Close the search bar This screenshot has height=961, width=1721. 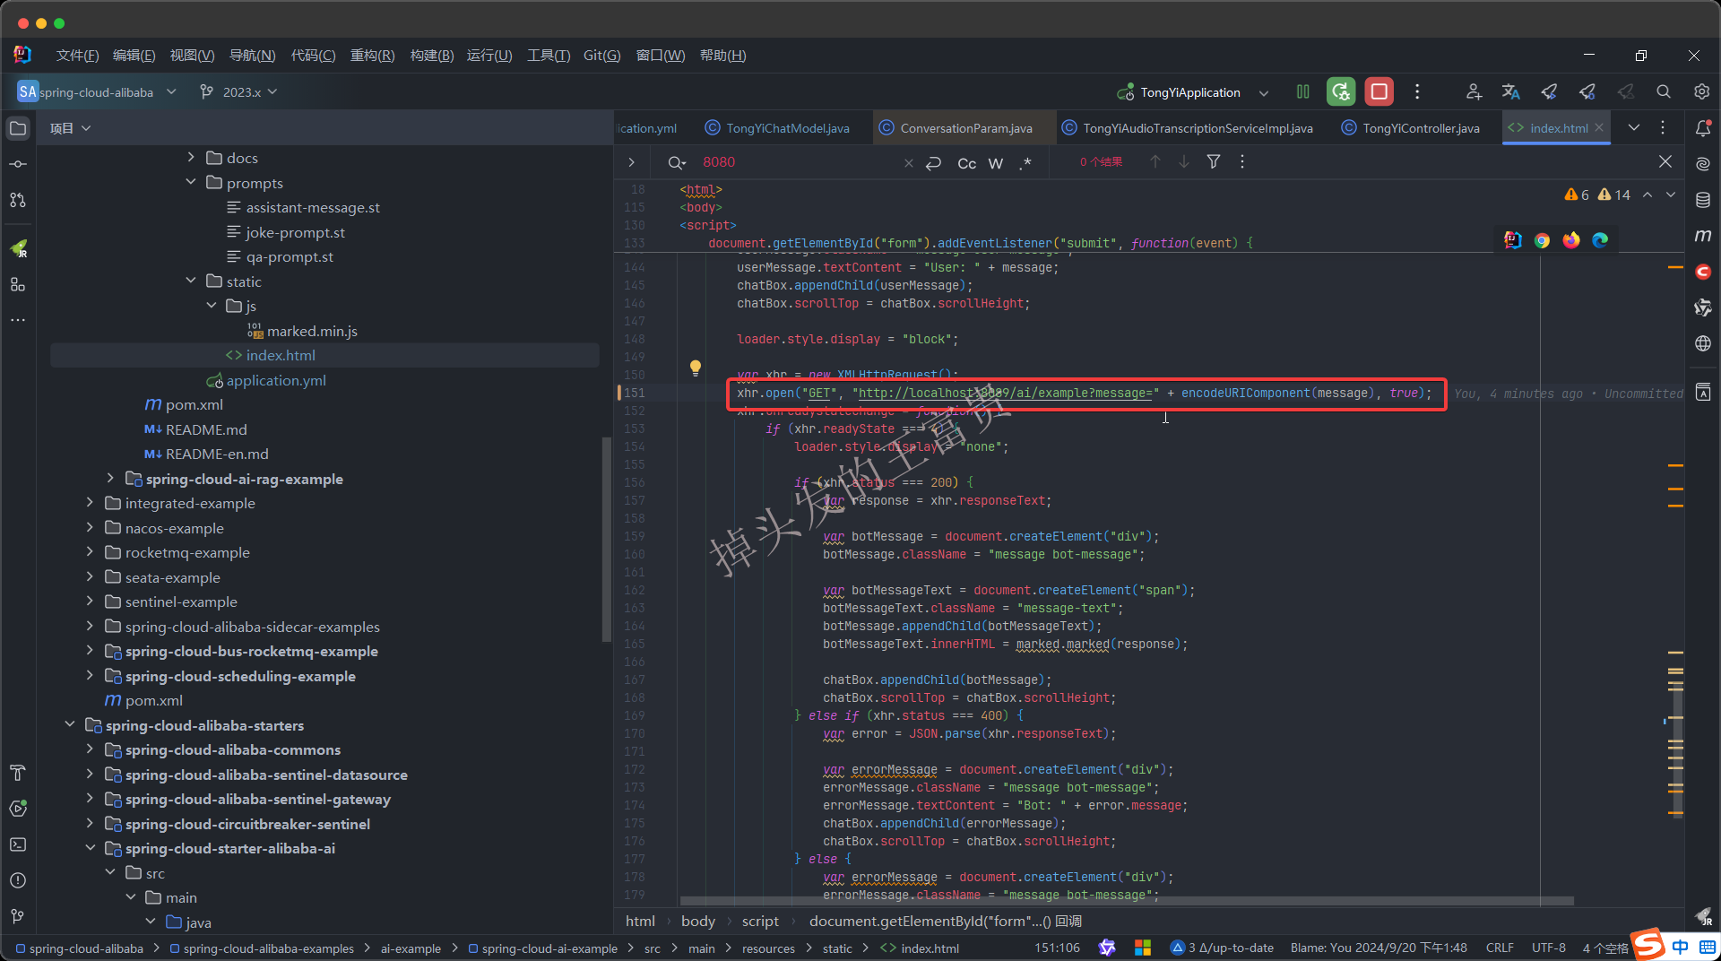click(1665, 161)
